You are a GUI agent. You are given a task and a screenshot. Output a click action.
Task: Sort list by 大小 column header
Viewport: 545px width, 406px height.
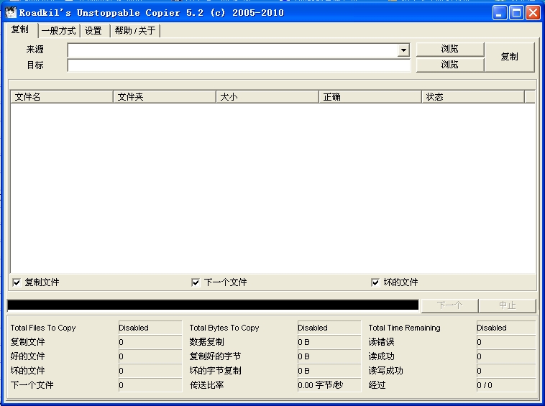click(x=267, y=97)
